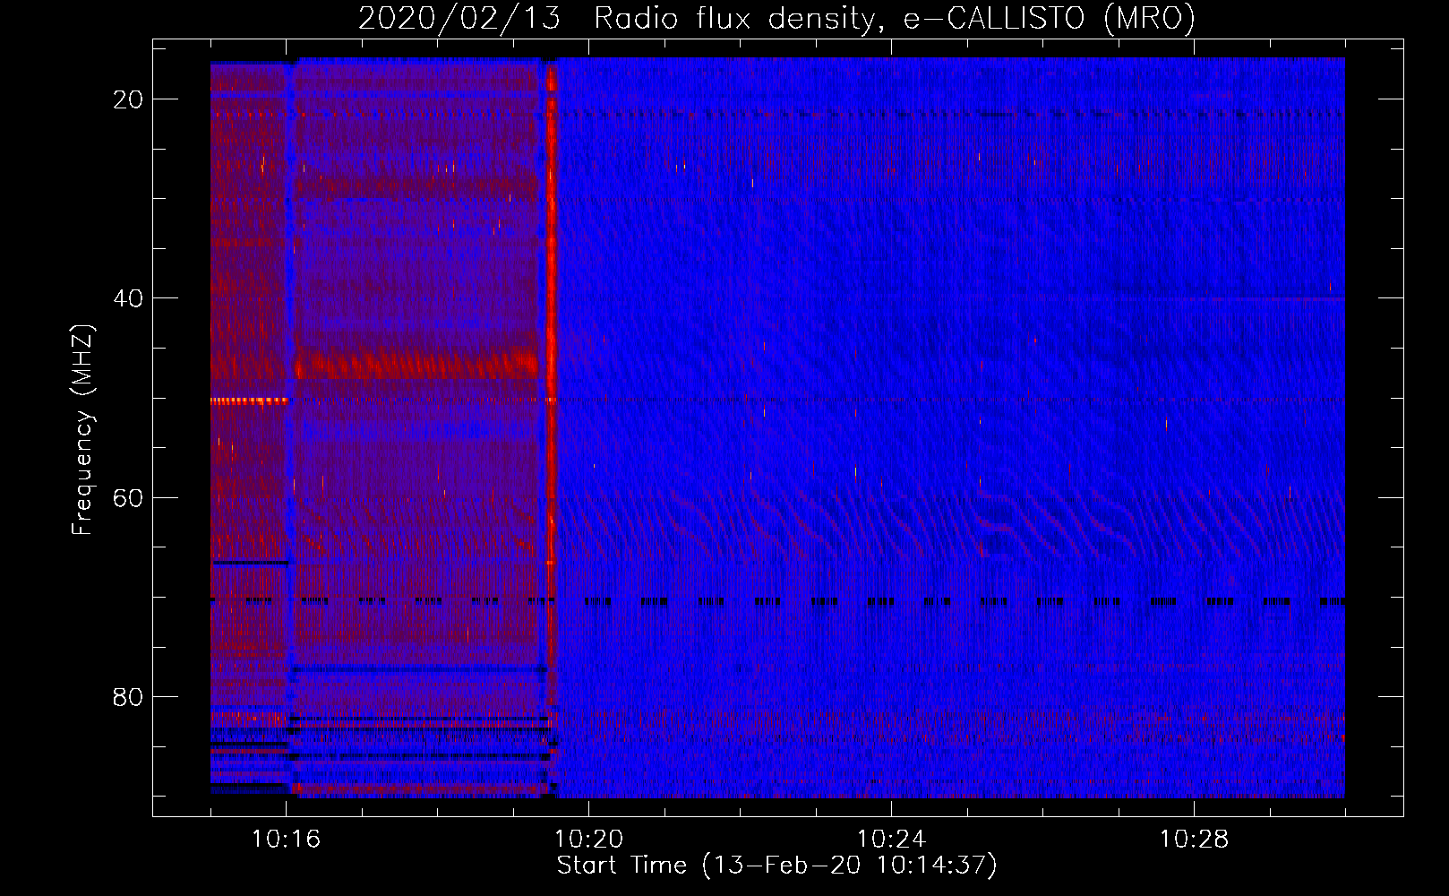Screen dimensions: 1449x896
Task: Click the 80 MHz frequency tick label
Action: pos(128,696)
